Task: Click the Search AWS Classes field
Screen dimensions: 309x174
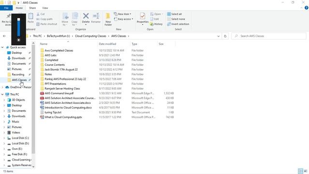Action: point(269,36)
